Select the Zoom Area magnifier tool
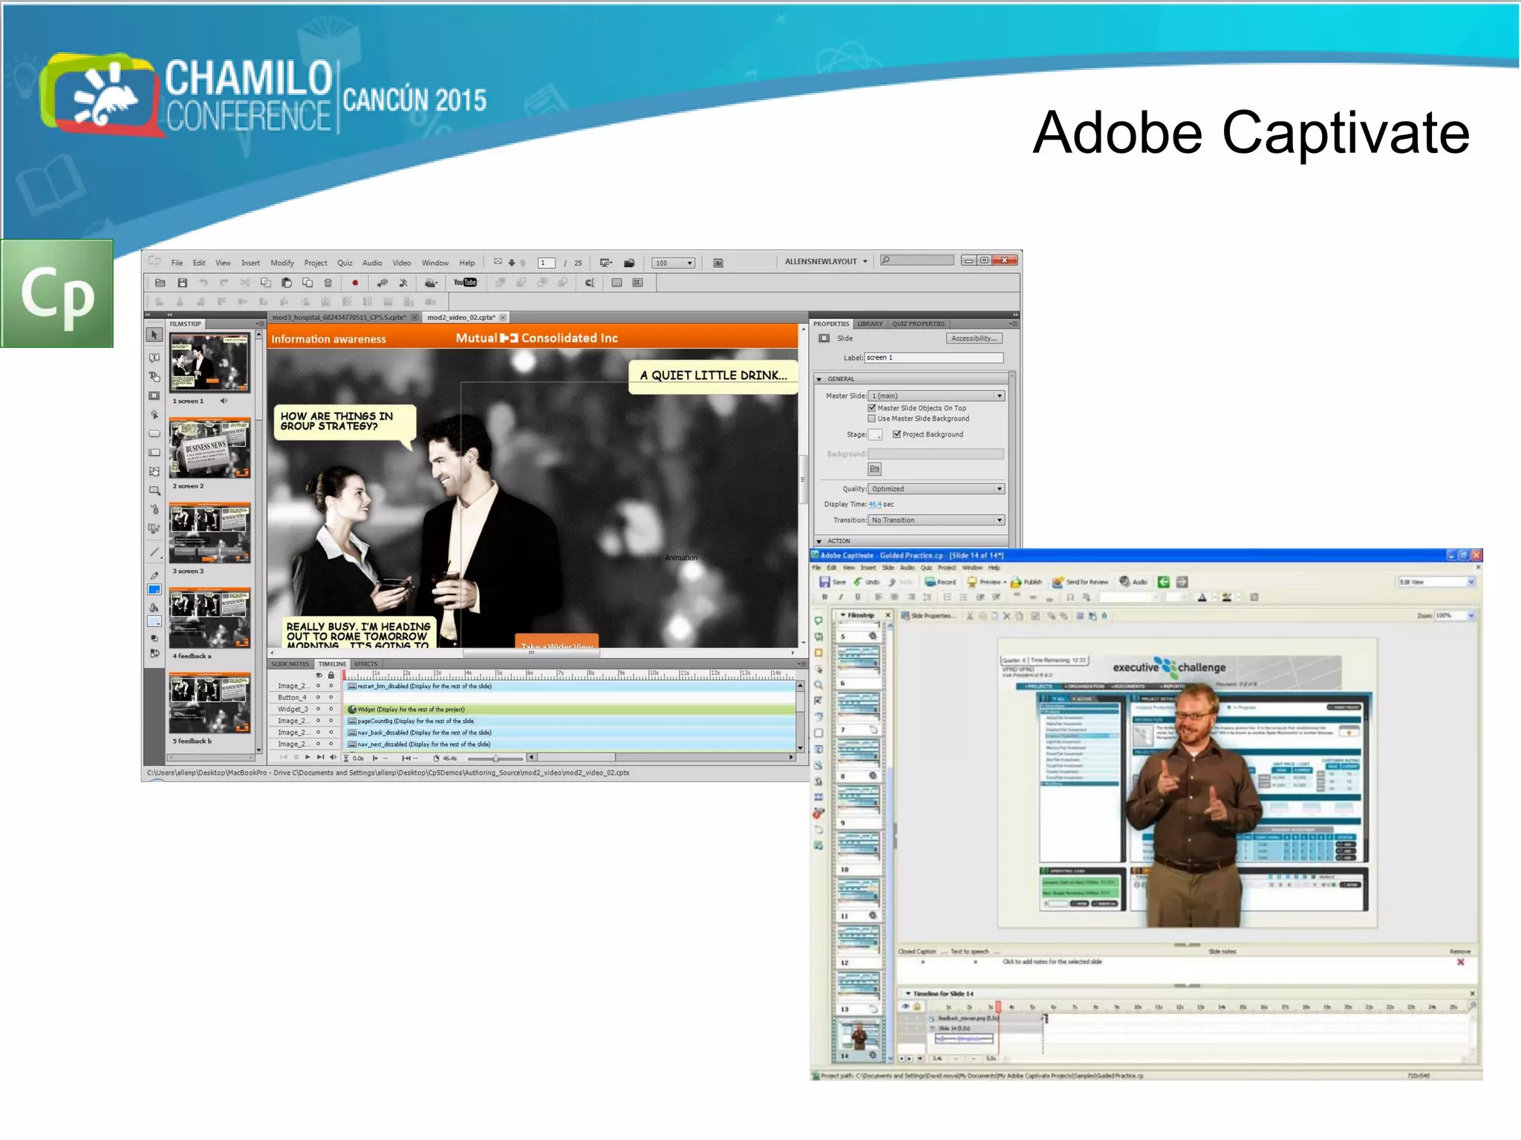The height and width of the screenshot is (1140, 1521). (154, 491)
